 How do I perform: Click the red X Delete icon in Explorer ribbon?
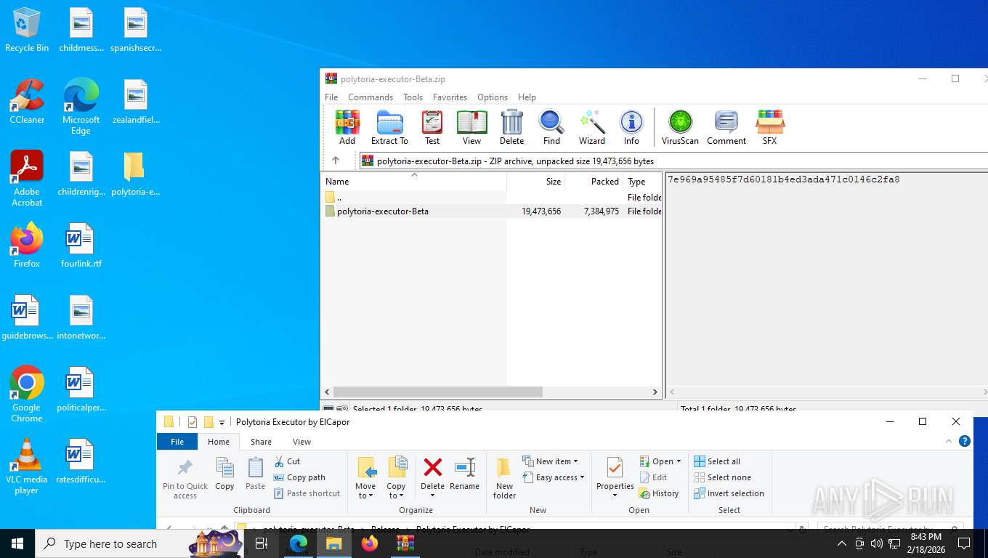432,467
